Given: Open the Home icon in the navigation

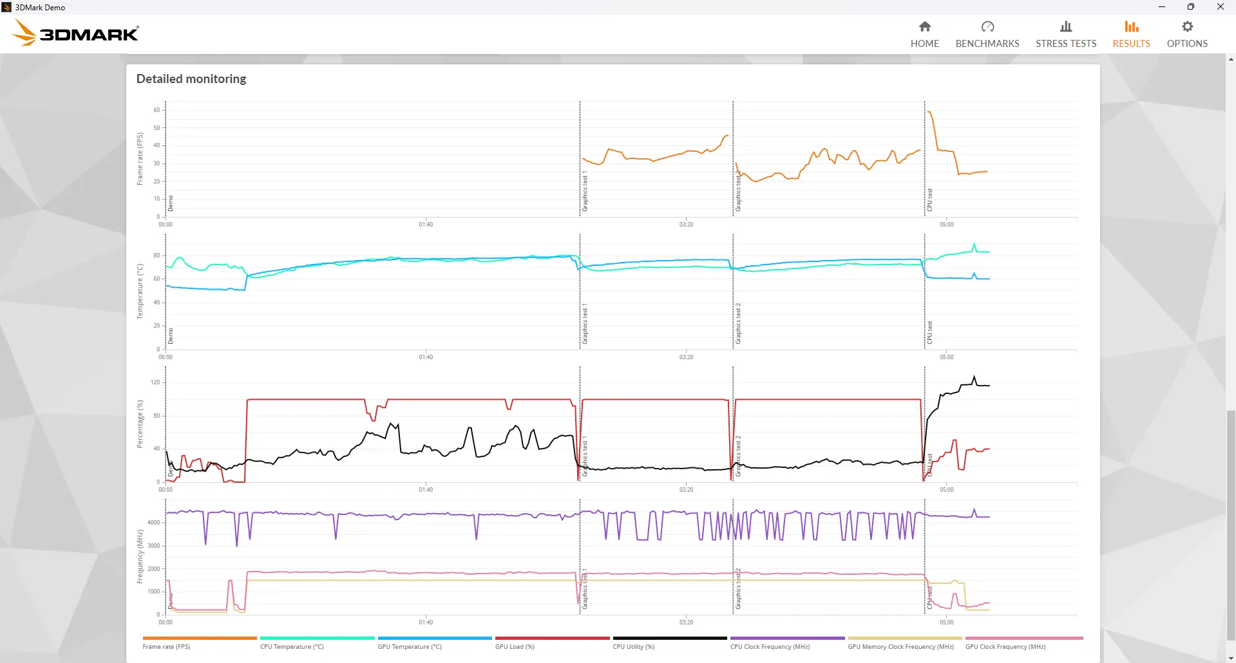Looking at the screenshot, I should coord(925,26).
